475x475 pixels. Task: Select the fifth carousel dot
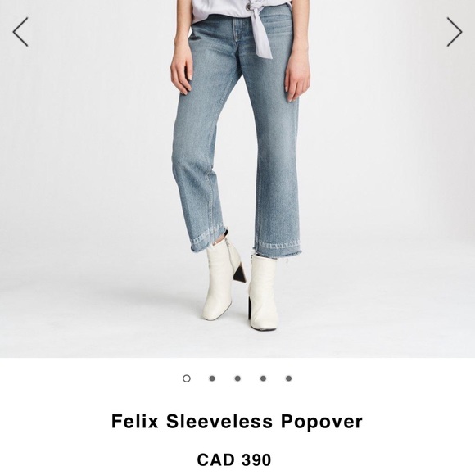tap(288, 378)
